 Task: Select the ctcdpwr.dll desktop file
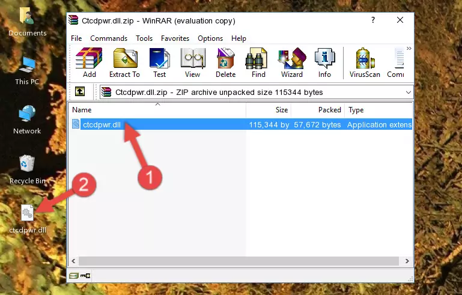tap(28, 219)
